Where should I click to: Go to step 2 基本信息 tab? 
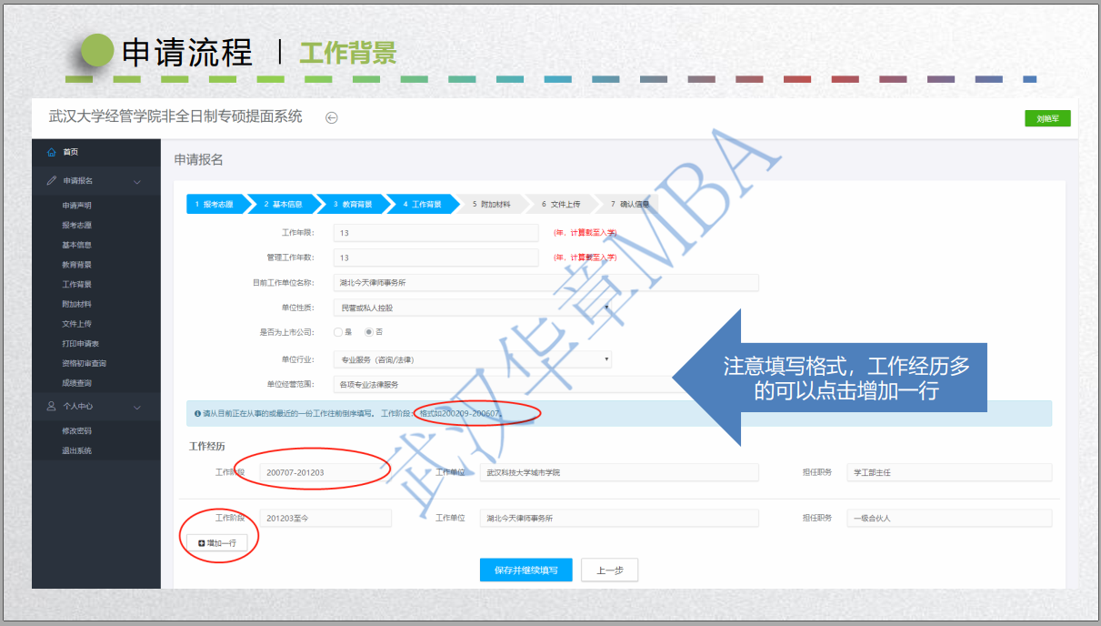(284, 205)
